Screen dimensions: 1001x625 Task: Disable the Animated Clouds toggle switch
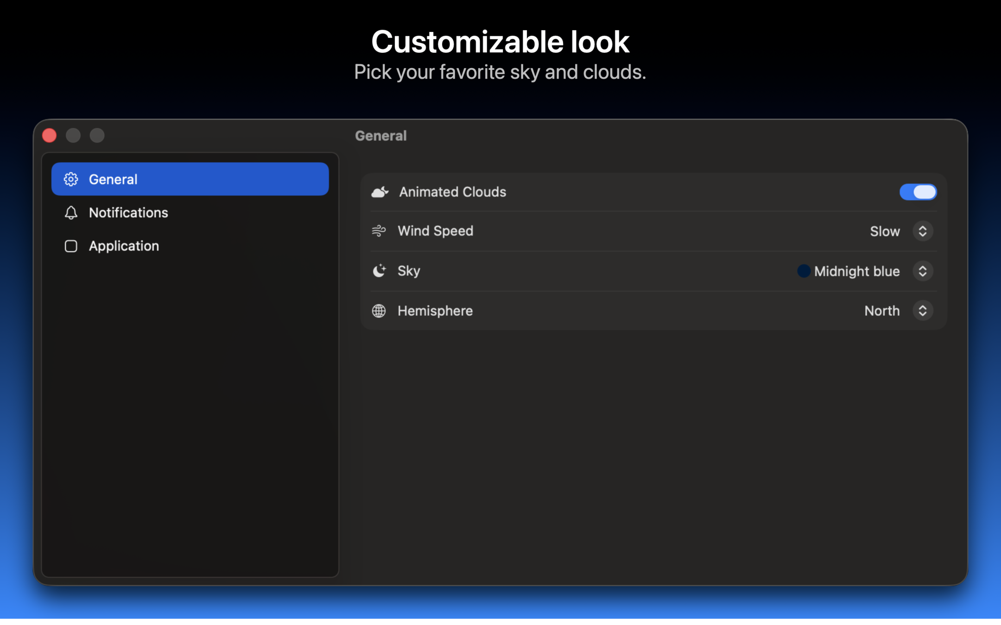(x=918, y=192)
